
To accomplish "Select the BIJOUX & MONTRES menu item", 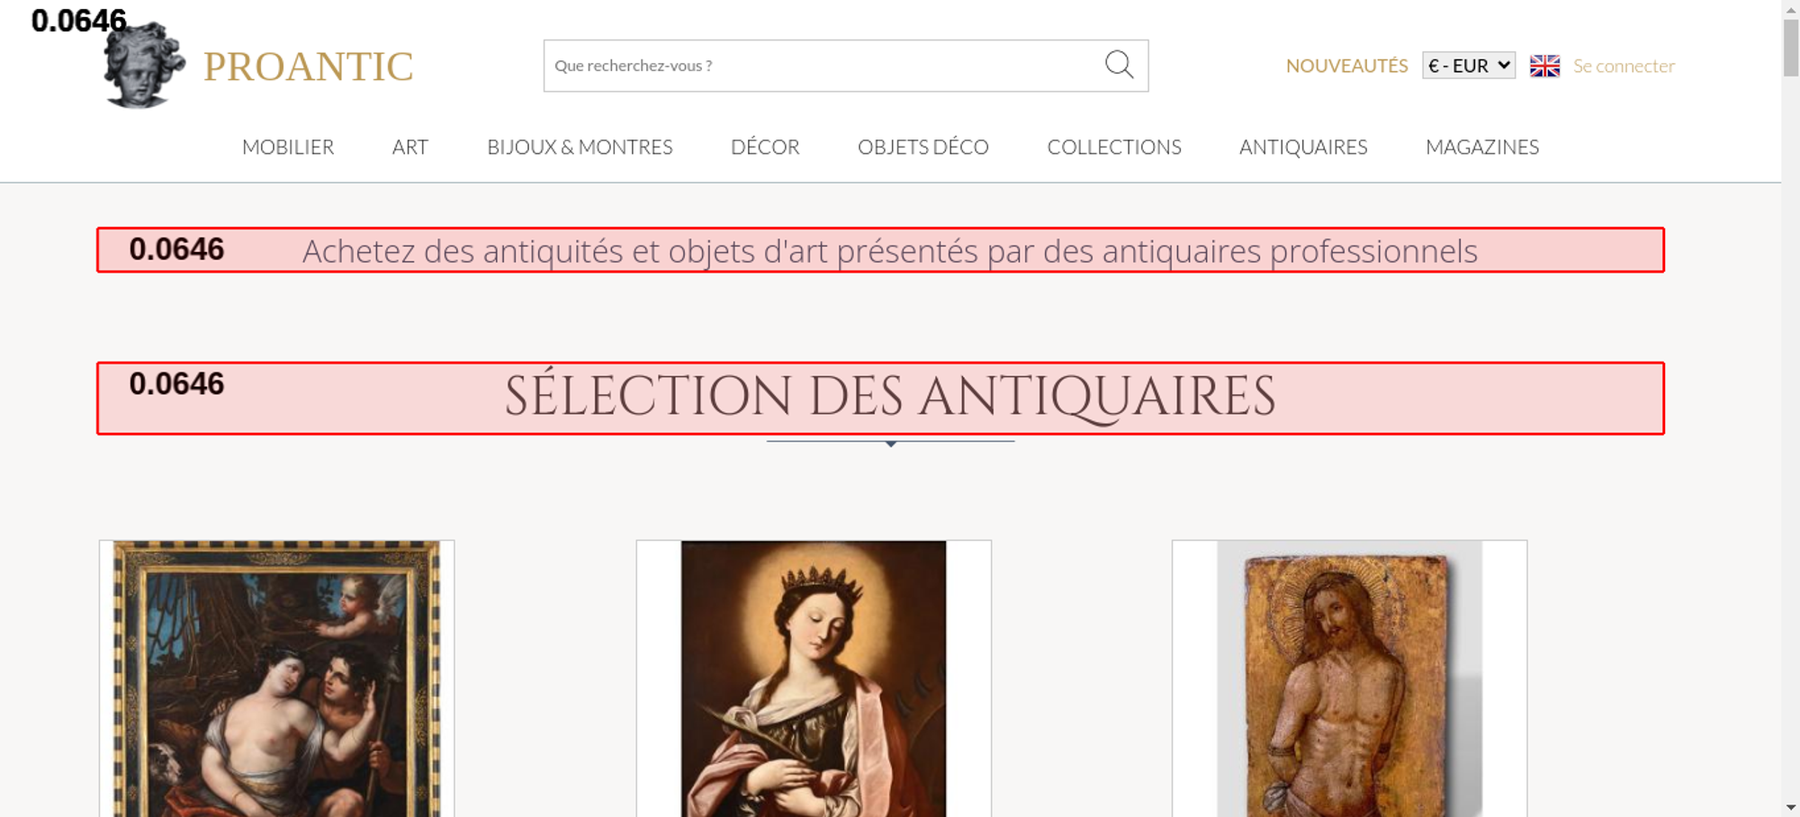I will [x=580, y=147].
